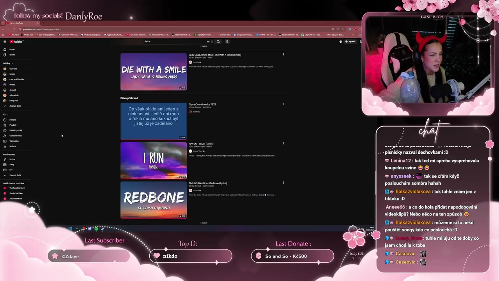Image resolution: width=499 pixels, height=281 pixels.
Task: Open Hry in the explore section
Action: [11, 170]
